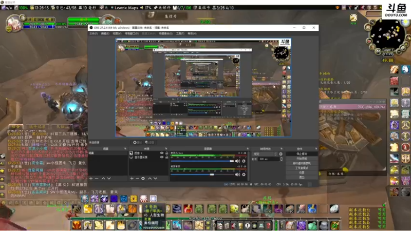The image size is (411, 231).
Task: Move scene up in Scenes dock
Action: click(103, 178)
